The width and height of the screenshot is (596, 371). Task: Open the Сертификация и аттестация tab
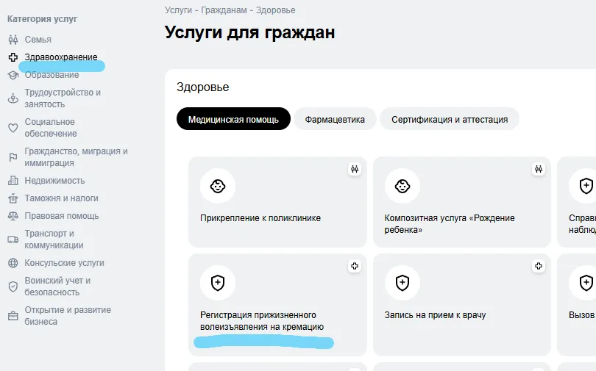click(x=450, y=119)
